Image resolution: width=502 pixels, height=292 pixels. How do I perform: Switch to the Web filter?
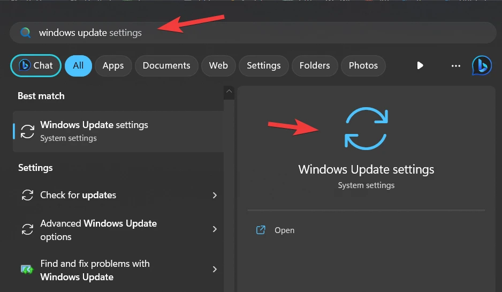pyautogui.click(x=218, y=65)
